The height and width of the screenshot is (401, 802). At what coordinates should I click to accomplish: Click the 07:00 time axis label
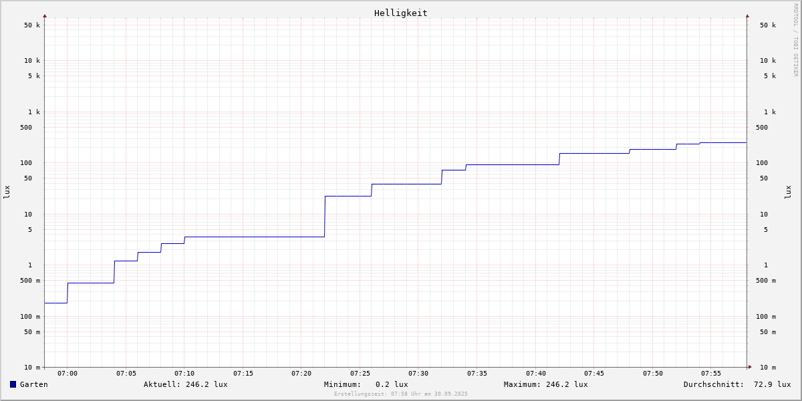click(x=68, y=374)
